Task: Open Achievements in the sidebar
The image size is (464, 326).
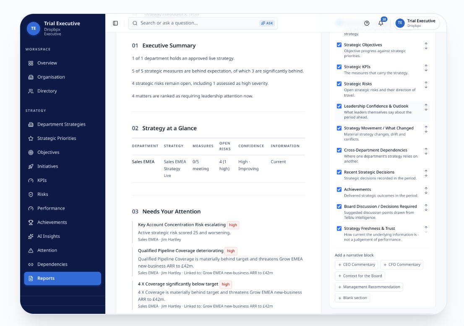Action: point(63,222)
